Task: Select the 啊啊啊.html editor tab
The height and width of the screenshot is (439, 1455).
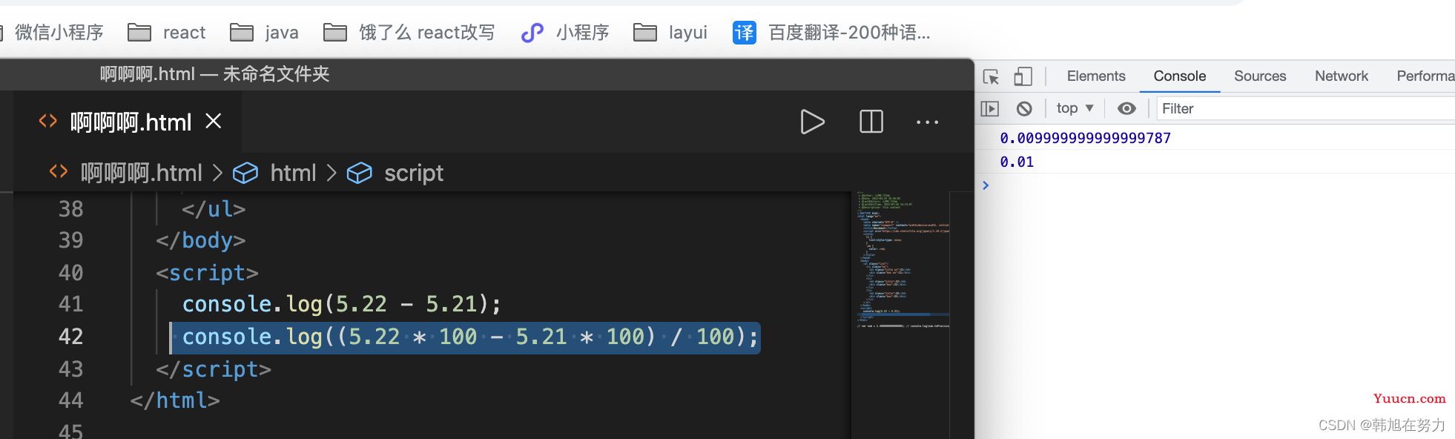Action: coord(128,122)
